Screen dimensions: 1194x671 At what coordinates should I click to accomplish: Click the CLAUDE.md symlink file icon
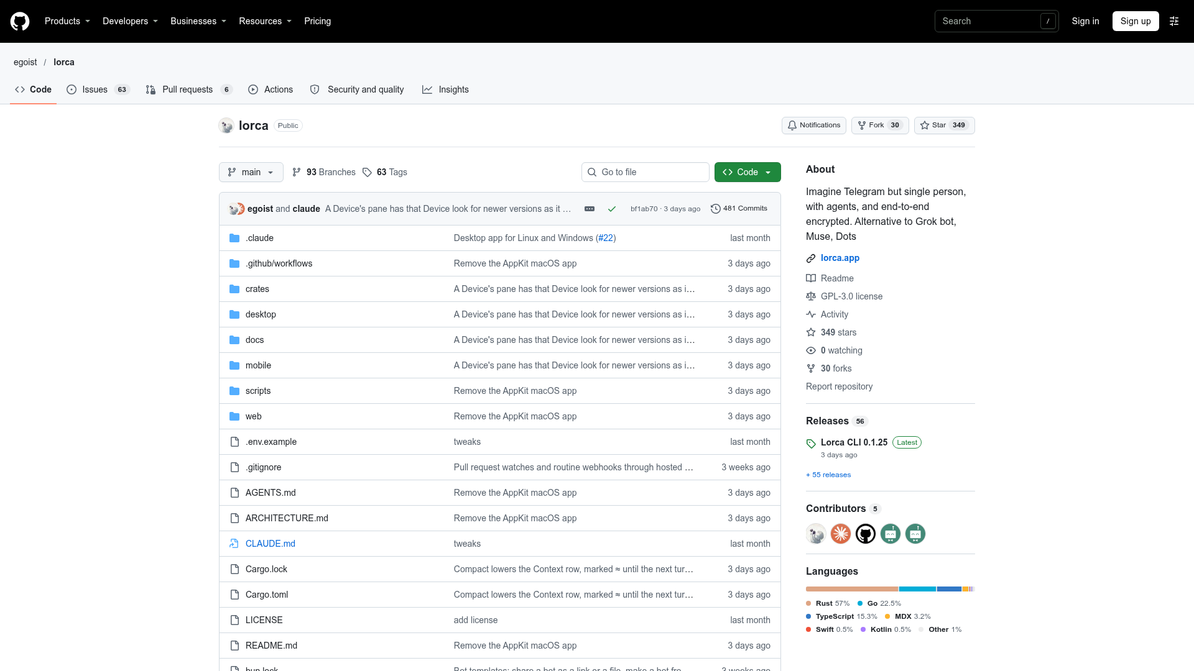[234, 544]
